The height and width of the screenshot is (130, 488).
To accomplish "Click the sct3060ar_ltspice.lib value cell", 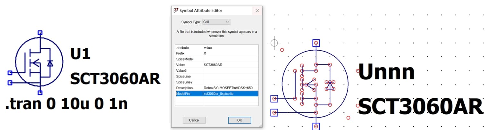I will click(231, 93).
